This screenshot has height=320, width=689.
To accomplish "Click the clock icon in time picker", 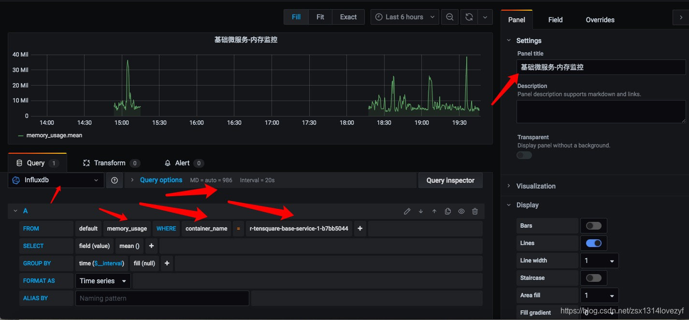I will 379,17.
